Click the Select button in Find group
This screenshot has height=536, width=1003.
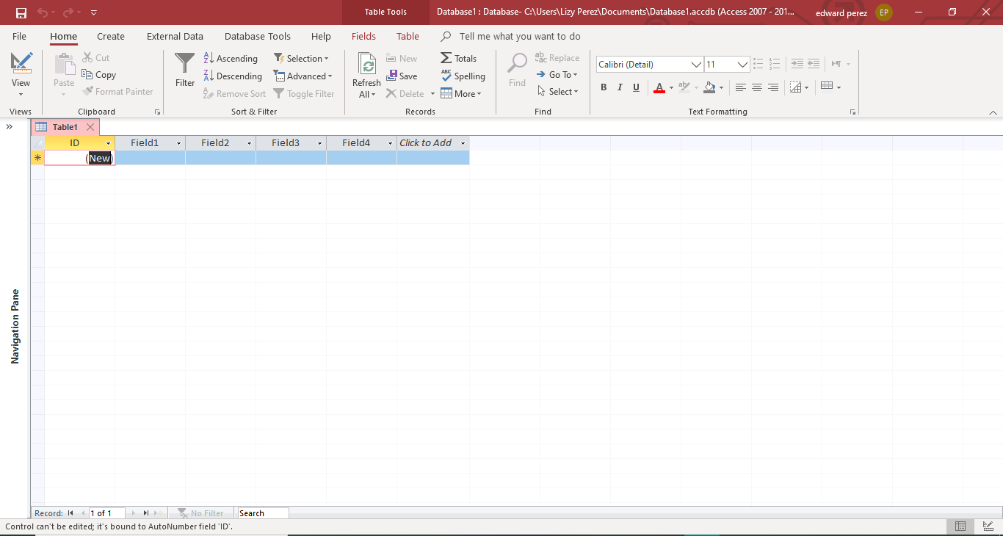[x=558, y=92]
